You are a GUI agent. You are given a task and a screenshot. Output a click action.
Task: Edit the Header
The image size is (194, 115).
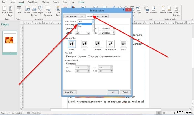click(163, 10)
